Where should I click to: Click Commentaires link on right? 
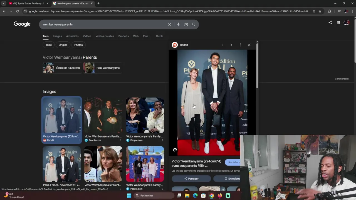[x=342, y=79]
